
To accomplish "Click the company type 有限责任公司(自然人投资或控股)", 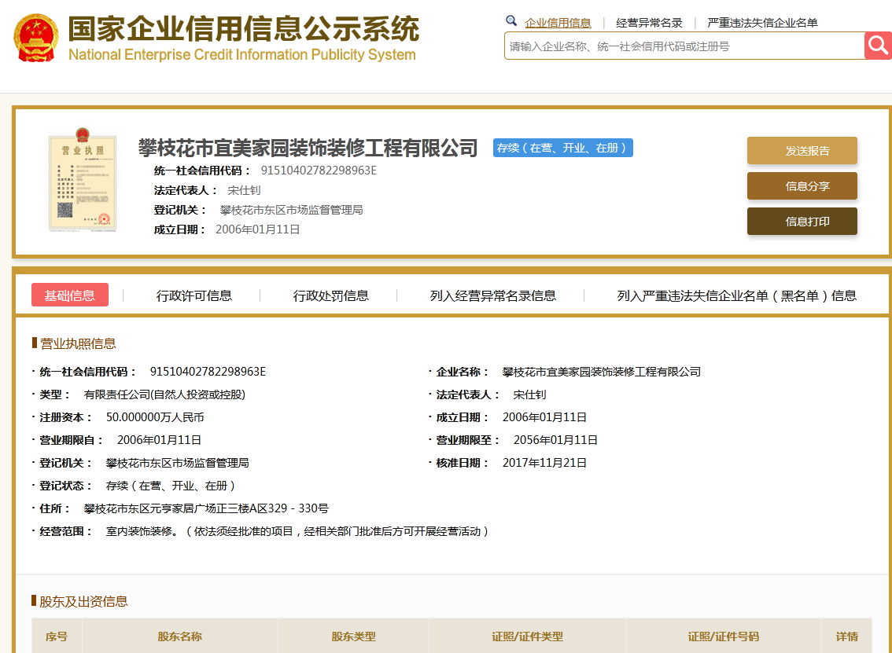I will [x=164, y=394].
